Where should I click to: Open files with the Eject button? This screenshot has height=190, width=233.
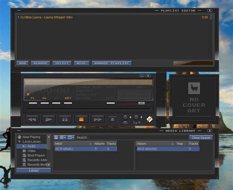point(113,119)
